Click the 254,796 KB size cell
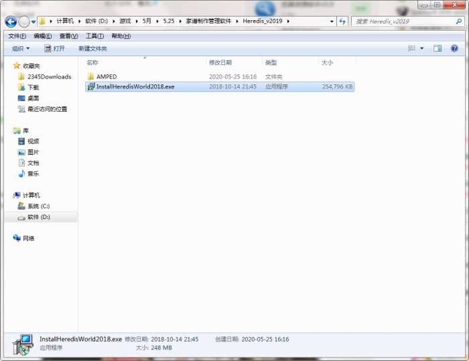The image size is (469, 361). coord(337,87)
